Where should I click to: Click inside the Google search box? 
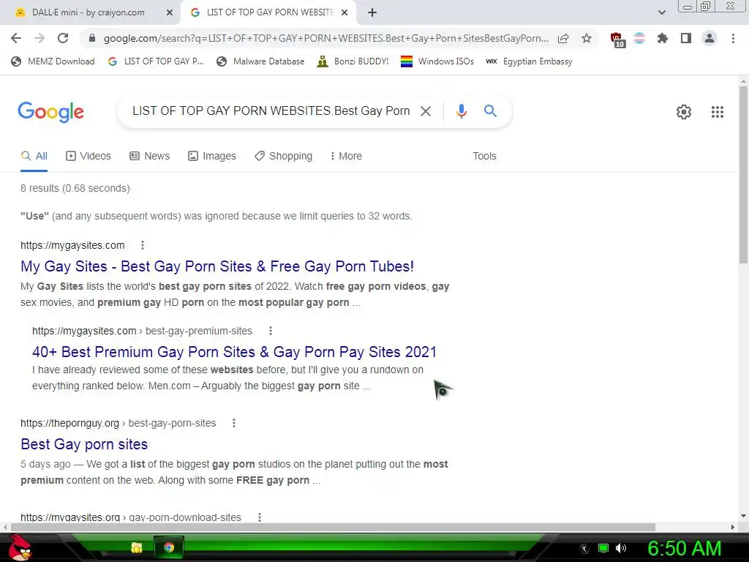coord(271,111)
